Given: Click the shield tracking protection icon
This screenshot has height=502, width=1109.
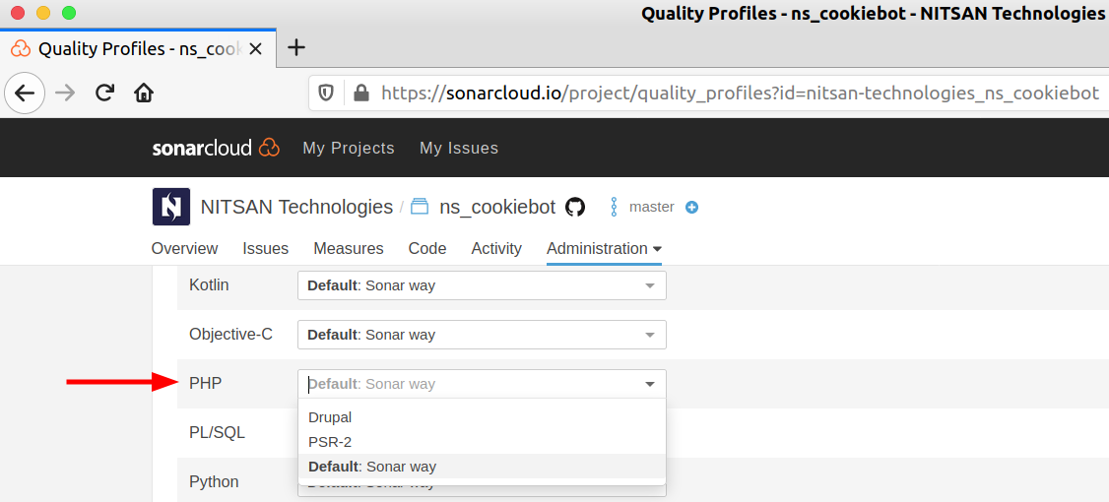Looking at the screenshot, I should (x=327, y=94).
